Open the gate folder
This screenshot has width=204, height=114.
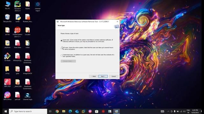pos(18,70)
